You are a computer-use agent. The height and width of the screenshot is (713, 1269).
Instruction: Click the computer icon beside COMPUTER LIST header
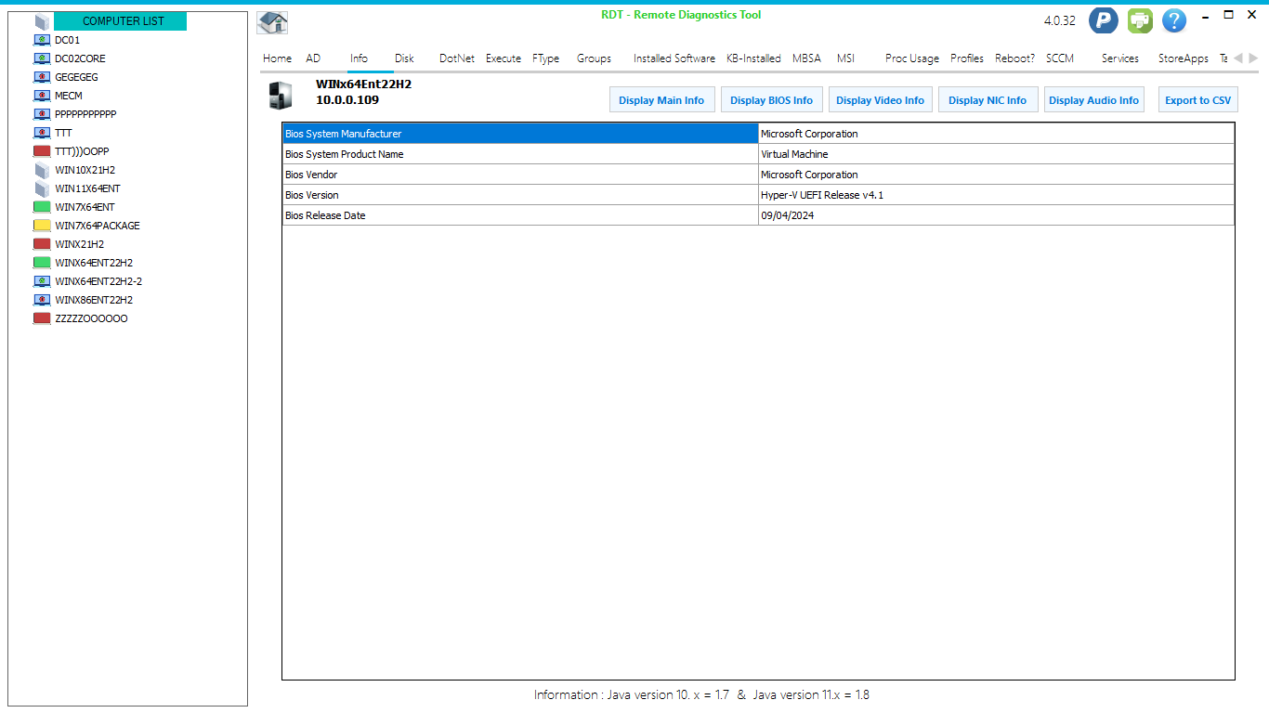click(42, 21)
